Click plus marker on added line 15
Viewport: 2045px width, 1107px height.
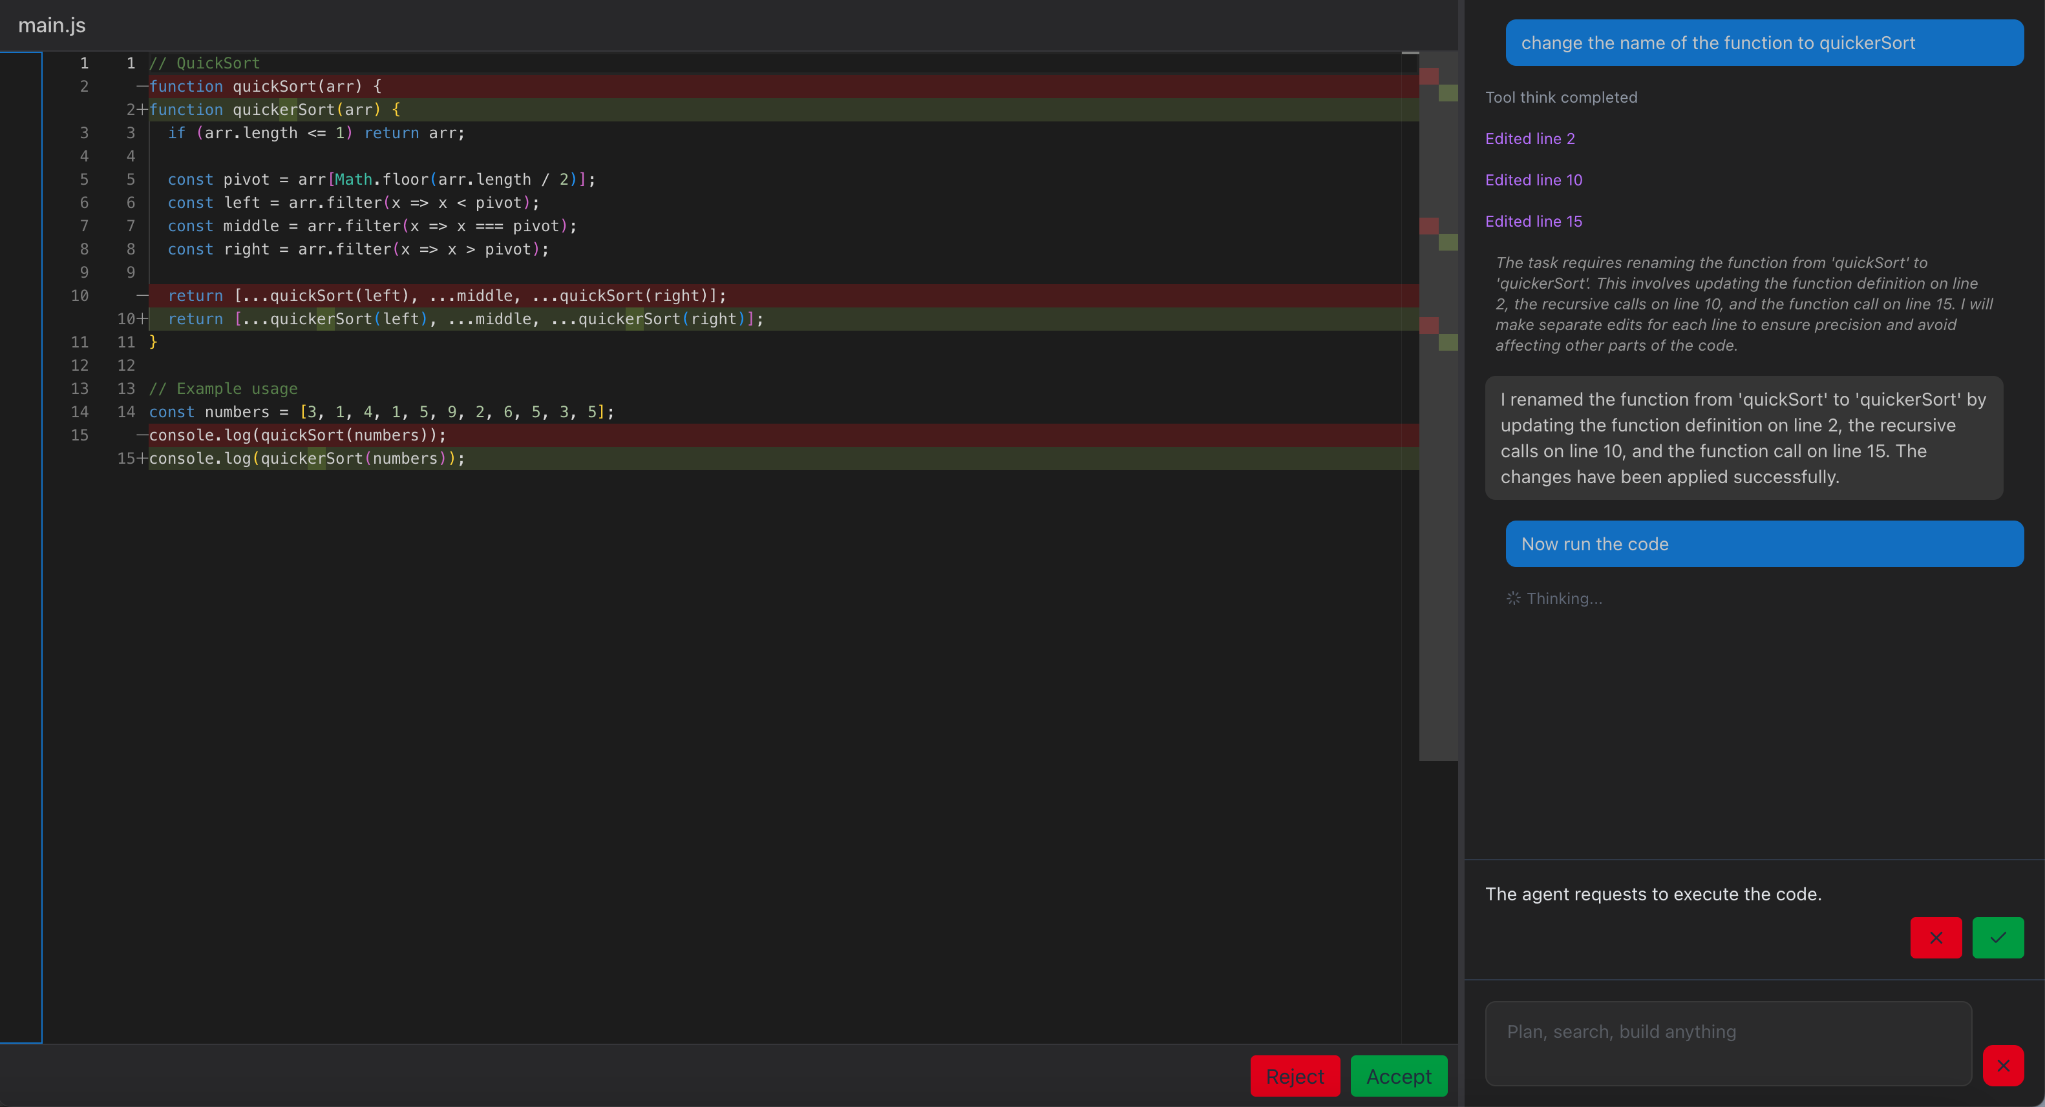[142, 458]
